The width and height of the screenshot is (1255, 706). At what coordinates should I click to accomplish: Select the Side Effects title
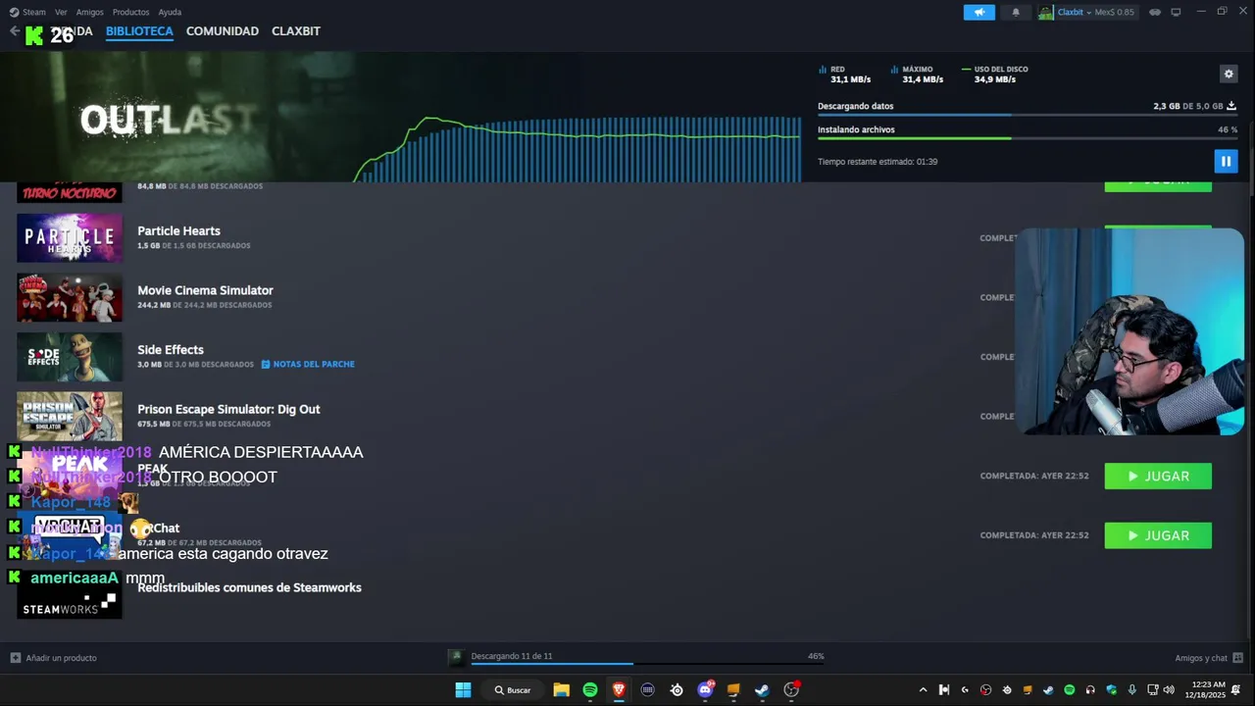(171, 350)
